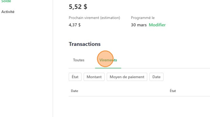Open the Activité sidebar section
This screenshot has width=210, height=117.
click(x=8, y=12)
